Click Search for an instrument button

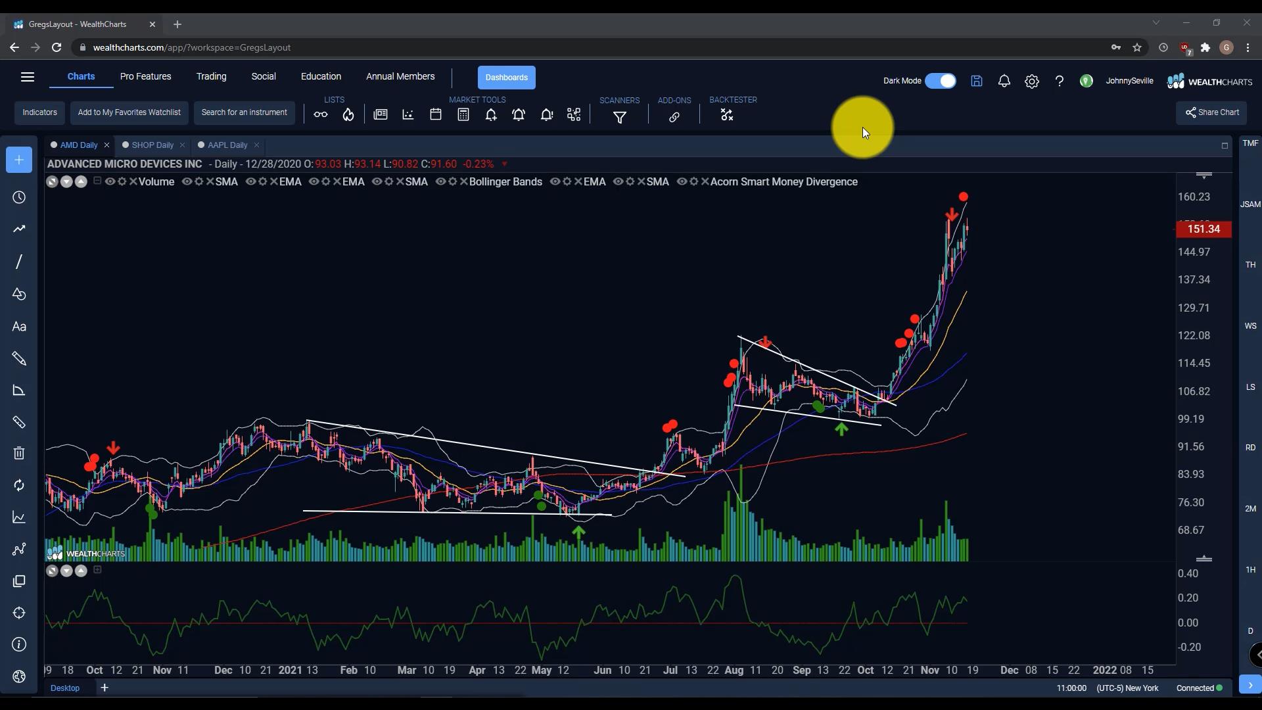point(245,112)
